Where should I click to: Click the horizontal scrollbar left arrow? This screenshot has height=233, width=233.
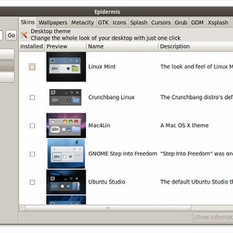coord(22,208)
